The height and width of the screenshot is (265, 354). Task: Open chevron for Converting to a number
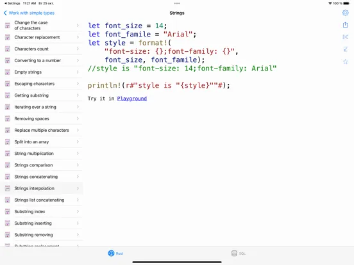coord(78,60)
